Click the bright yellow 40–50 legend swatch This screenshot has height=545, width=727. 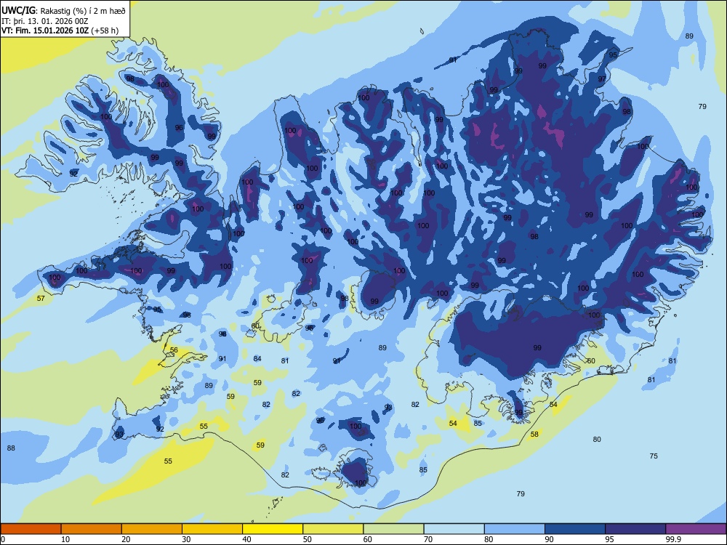273,529
